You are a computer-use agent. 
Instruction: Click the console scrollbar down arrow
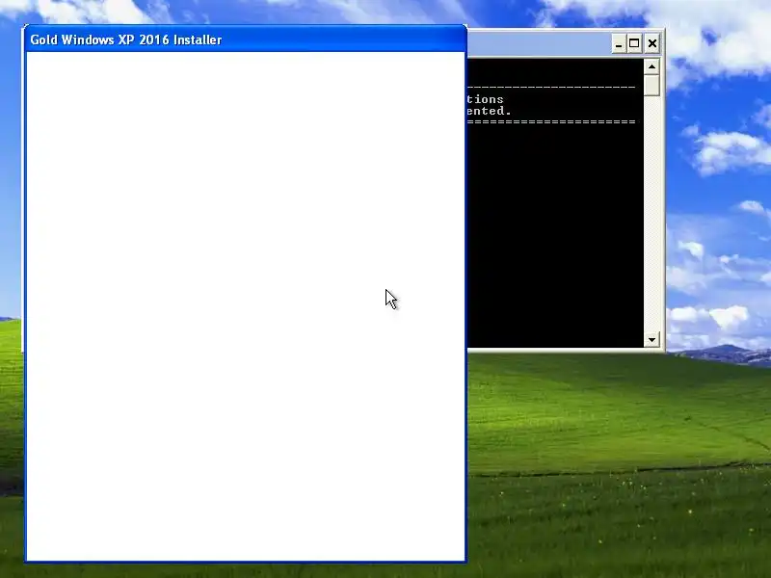(x=651, y=340)
